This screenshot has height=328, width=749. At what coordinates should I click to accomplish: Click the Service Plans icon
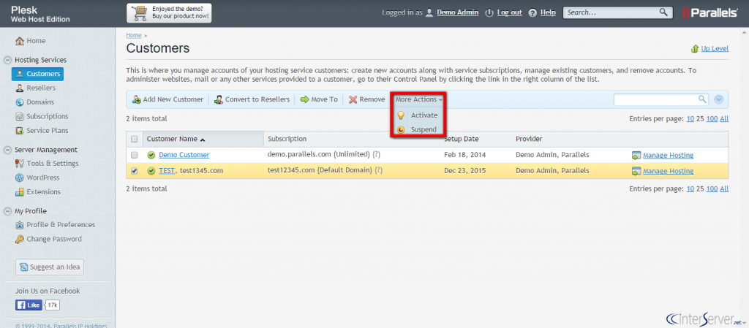click(x=20, y=131)
